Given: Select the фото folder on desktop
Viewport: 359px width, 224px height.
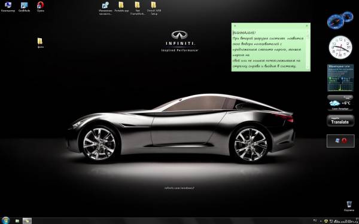Looking at the screenshot, I should (40, 43).
